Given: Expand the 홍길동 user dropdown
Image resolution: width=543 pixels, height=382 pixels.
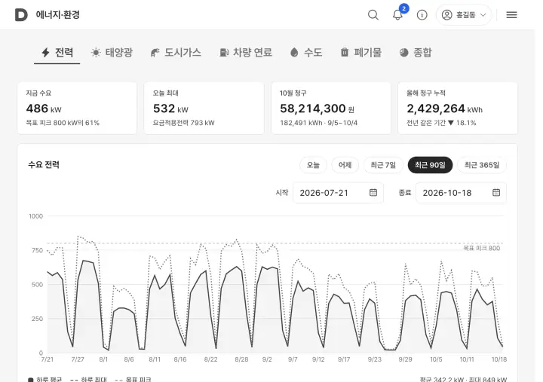Looking at the screenshot, I should pyautogui.click(x=464, y=15).
